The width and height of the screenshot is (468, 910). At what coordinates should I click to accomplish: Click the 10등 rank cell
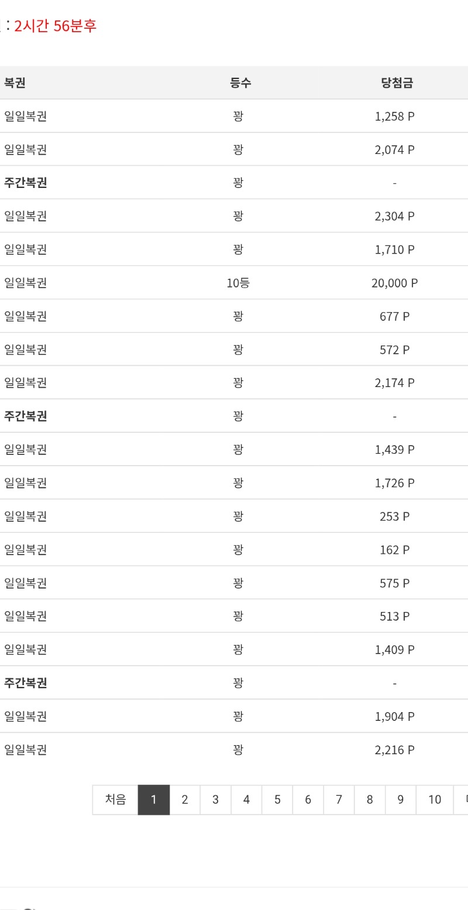pyautogui.click(x=238, y=283)
